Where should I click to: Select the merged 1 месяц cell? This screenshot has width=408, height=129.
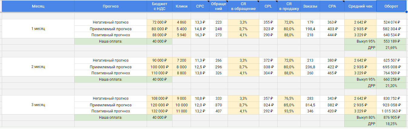point(38,29)
